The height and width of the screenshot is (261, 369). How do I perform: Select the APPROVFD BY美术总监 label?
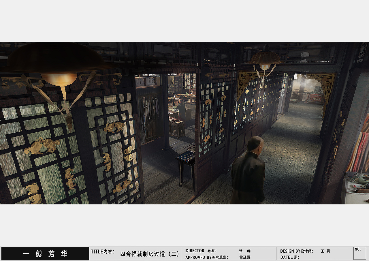tap(207, 257)
